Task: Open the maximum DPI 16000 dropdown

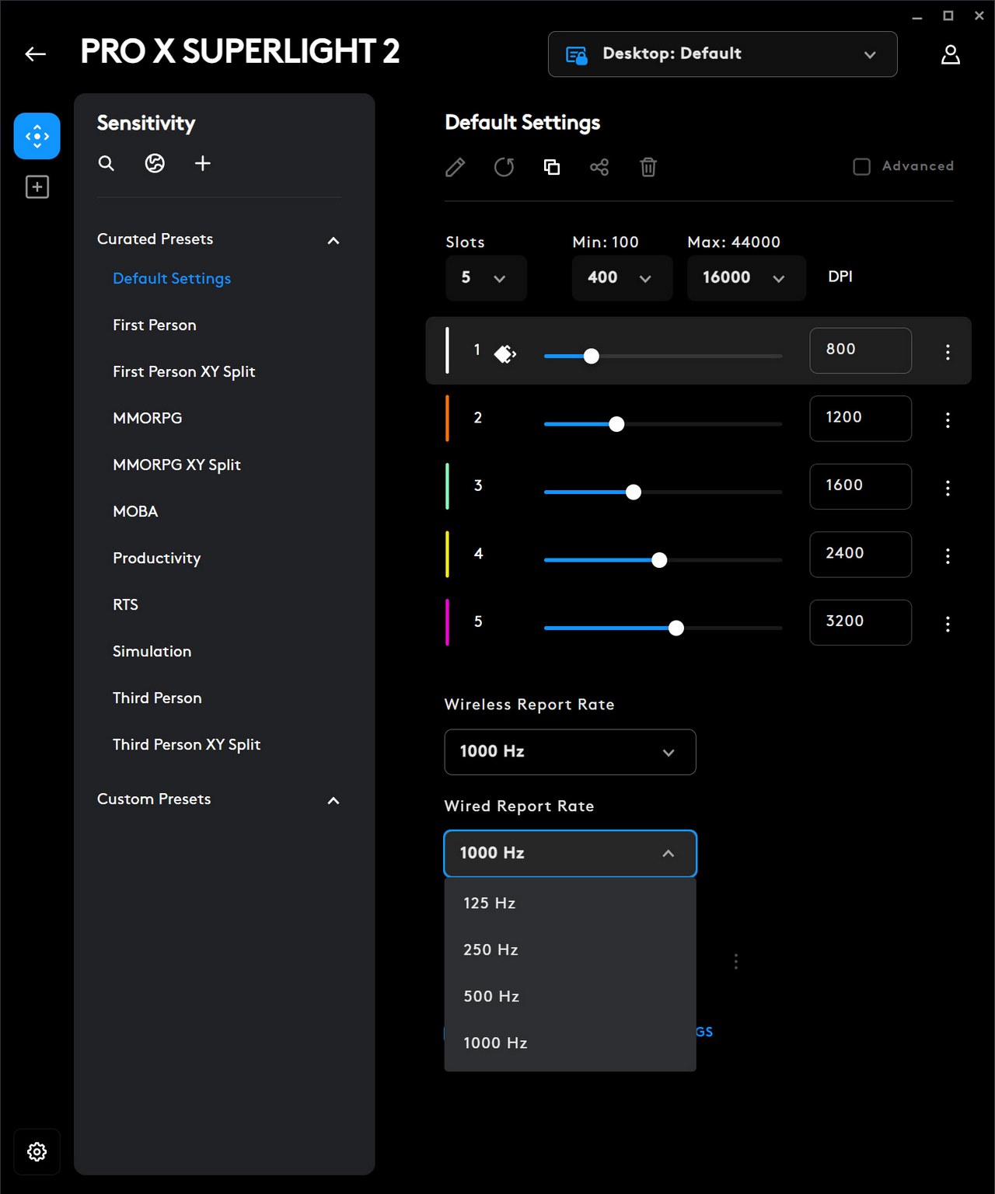Action: click(746, 278)
